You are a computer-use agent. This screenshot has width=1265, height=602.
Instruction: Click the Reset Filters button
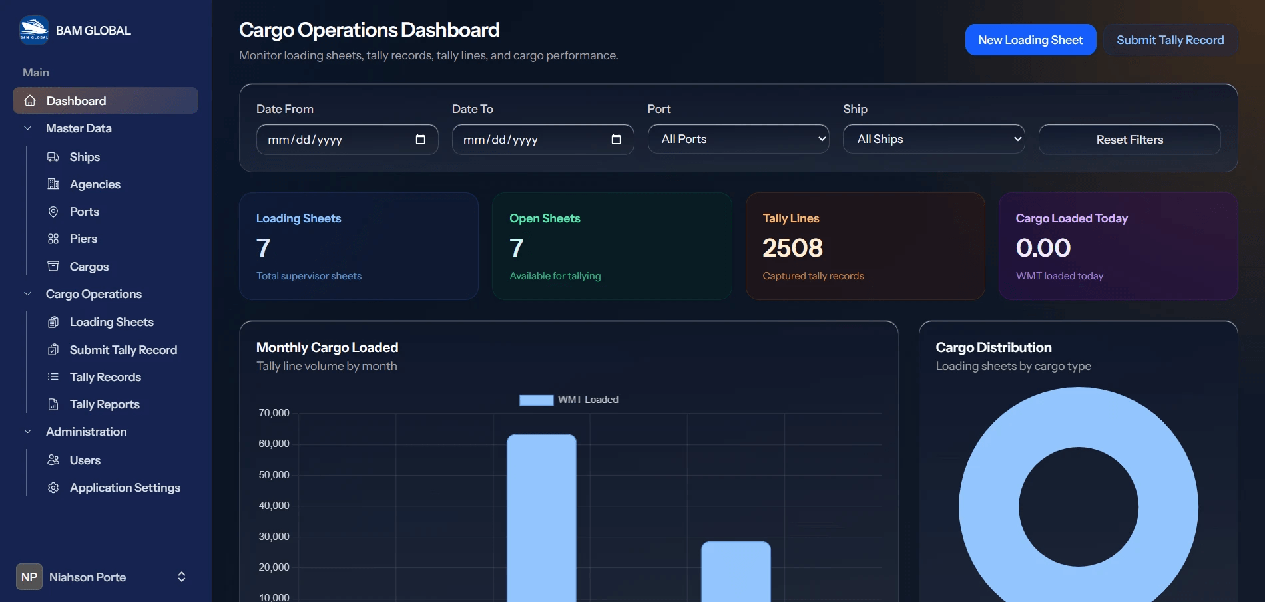[1130, 140]
